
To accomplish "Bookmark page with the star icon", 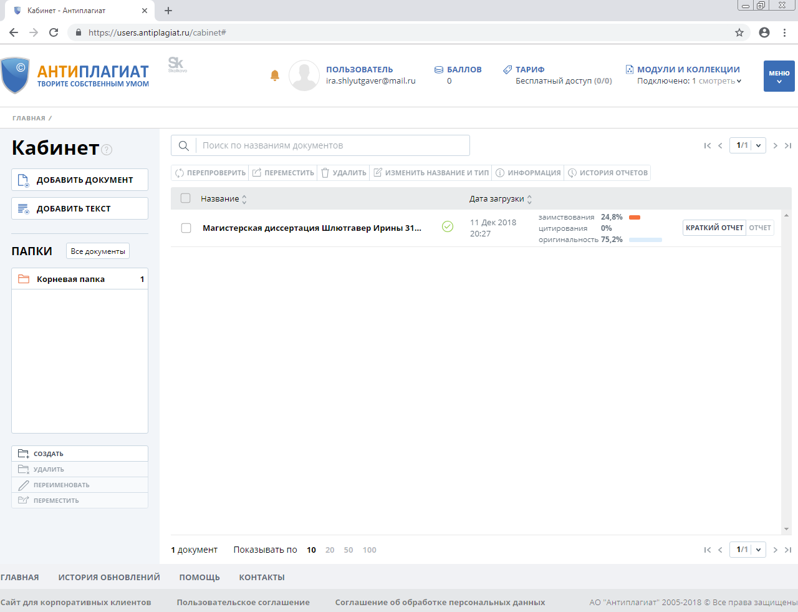I will (739, 32).
